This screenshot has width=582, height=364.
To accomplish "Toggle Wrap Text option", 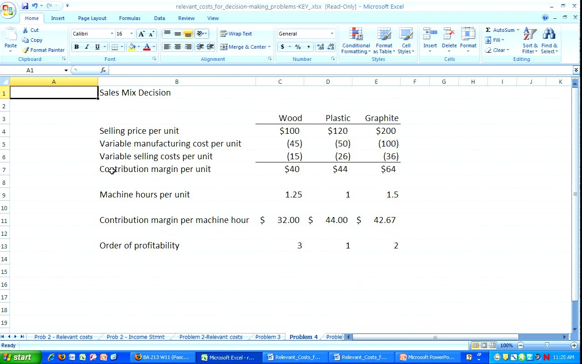I will click(x=236, y=34).
